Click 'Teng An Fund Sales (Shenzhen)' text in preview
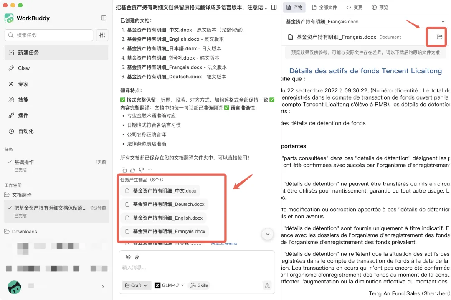Image resolution: width=451 pixels, height=300 pixels. (x=409, y=293)
